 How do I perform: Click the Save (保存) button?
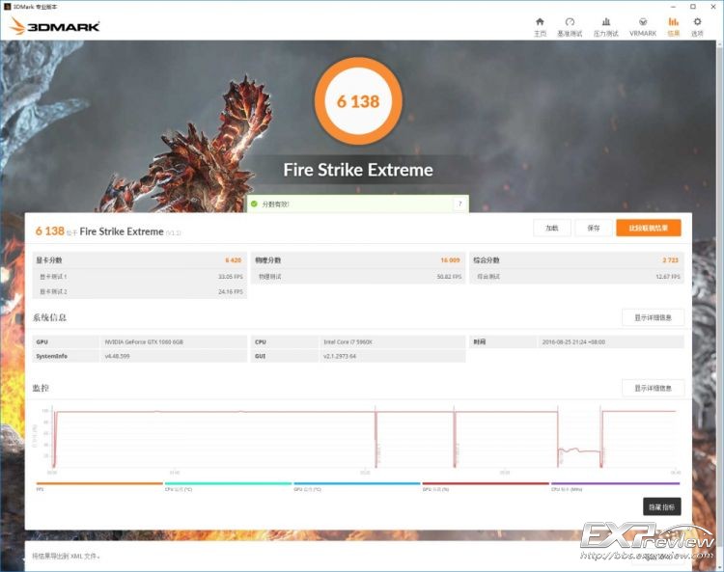tap(594, 228)
